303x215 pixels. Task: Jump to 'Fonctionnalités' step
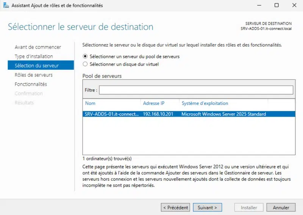[x=31, y=84]
